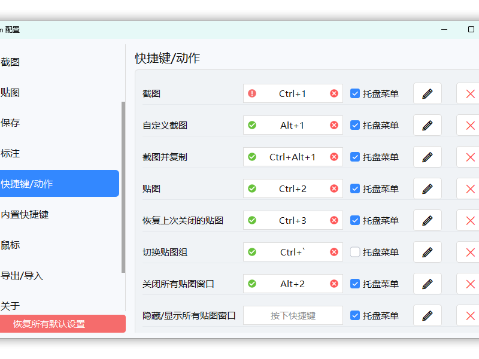Click the green check status beside Alt+2
This screenshot has height=359, width=479.
coord(252,284)
